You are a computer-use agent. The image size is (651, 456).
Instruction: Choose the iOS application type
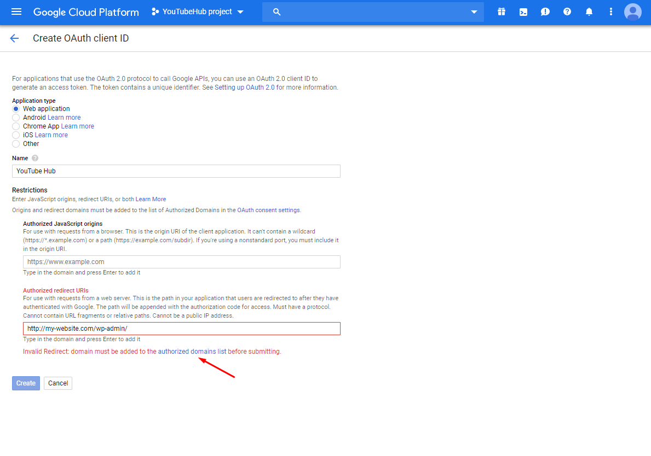click(x=16, y=135)
